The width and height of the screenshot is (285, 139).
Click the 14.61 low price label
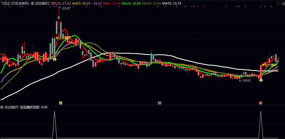[x=246, y=80]
